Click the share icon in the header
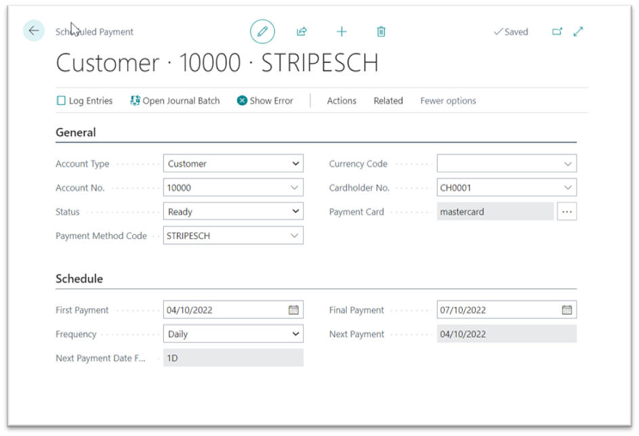The image size is (639, 436). 302,31
